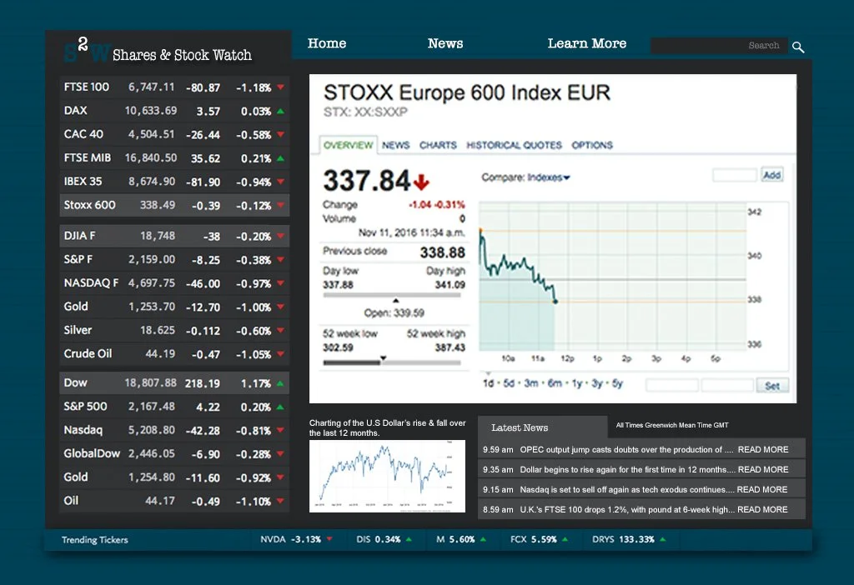
Task: Click the Trending Tickers label
Action: click(x=95, y=540)
